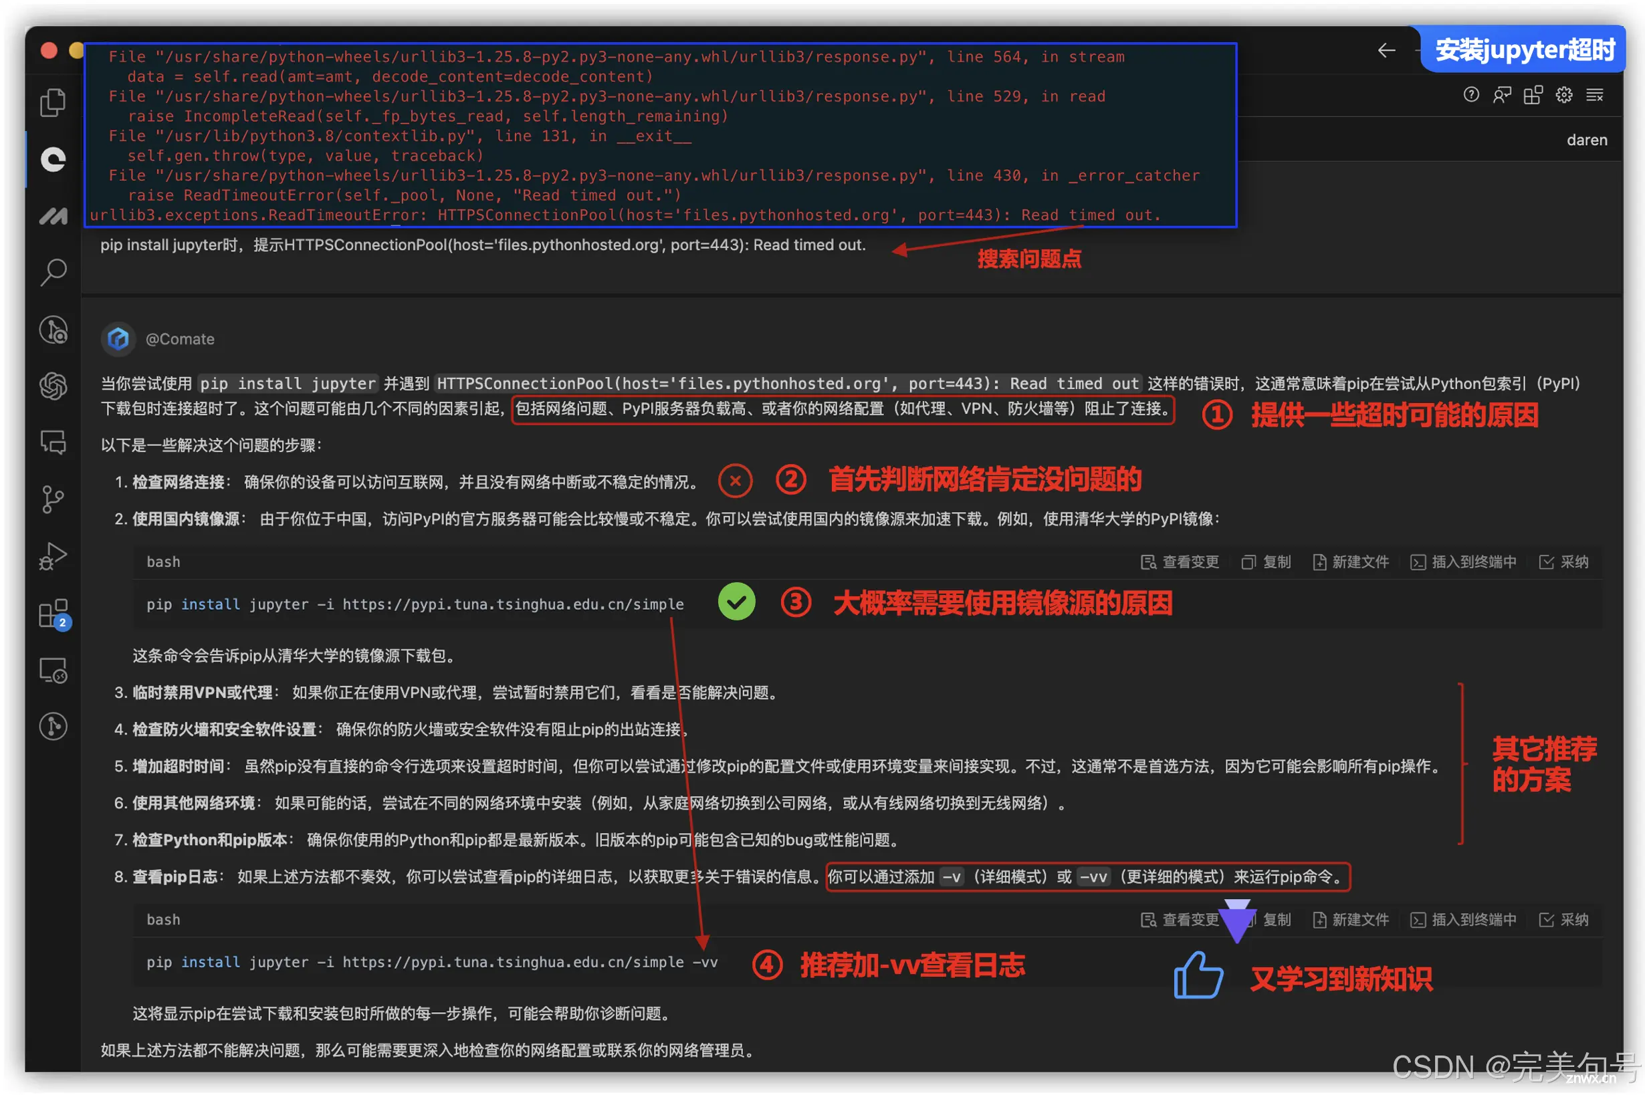Click the heading '检查Python和pip版本'
Viewport: 1645px width, 1095px height.
(x=209, y=840)
